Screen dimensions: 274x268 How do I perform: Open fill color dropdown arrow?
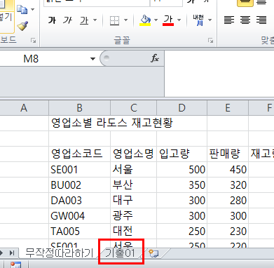coord(156,20)
